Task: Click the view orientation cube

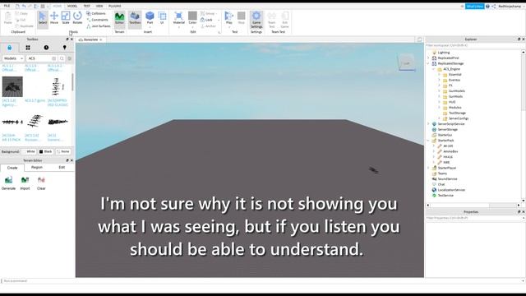Action: (x=407, y=63)
